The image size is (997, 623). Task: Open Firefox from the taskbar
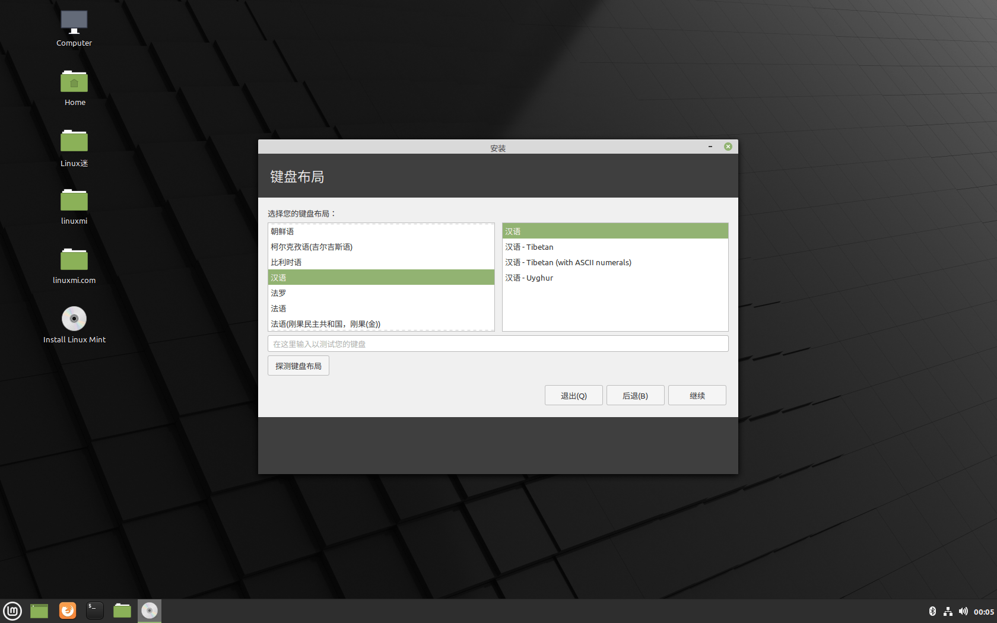67,611
